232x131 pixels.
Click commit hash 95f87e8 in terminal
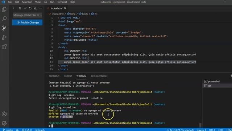click(x=54, y=114)
